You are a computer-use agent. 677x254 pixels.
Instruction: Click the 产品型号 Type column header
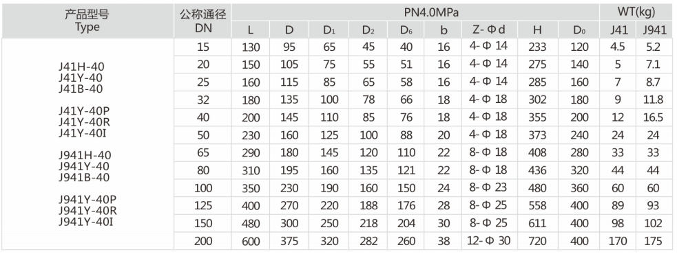87,21
